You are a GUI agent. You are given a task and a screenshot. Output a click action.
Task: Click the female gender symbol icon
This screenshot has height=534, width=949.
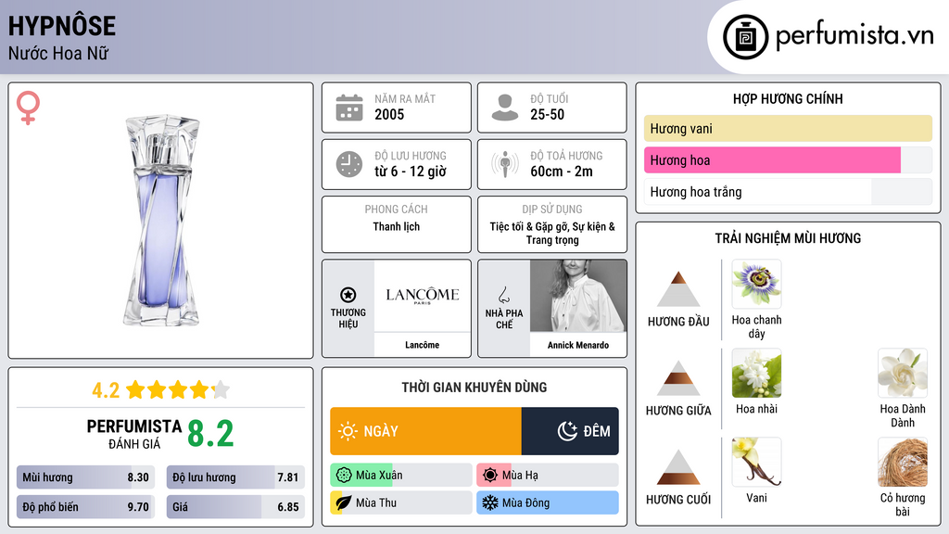tap(29, 108)
